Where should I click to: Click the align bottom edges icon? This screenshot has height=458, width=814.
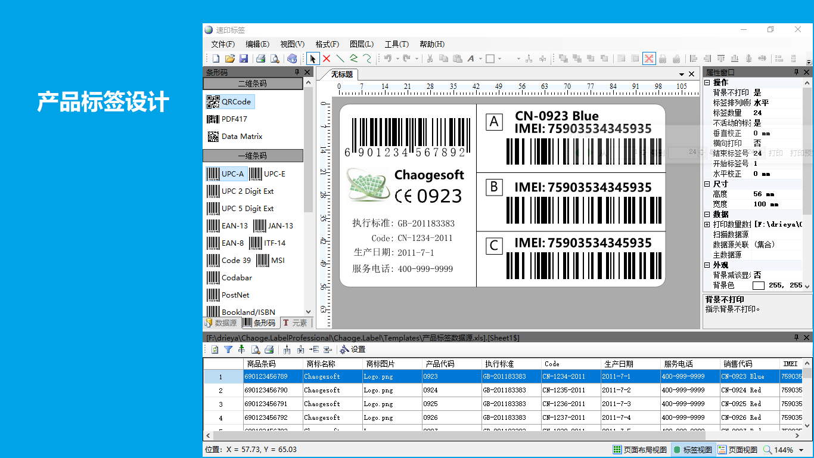tap(735, 58)
